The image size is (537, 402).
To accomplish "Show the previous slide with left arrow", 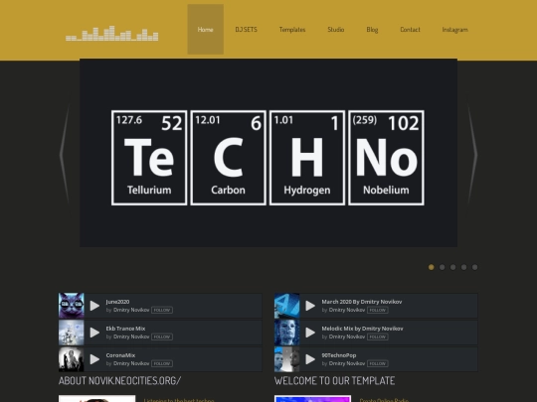I will point(65,155).
